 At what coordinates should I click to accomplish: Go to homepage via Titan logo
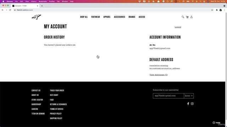click(x=36, y=17)
